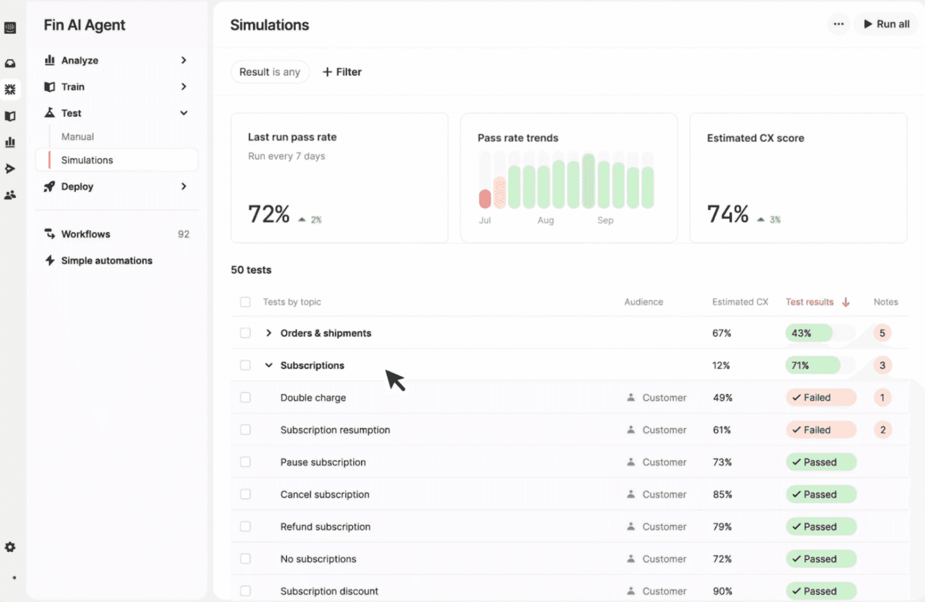
Task: Tick the Double charge checkbox
Action: click(246, 397)
